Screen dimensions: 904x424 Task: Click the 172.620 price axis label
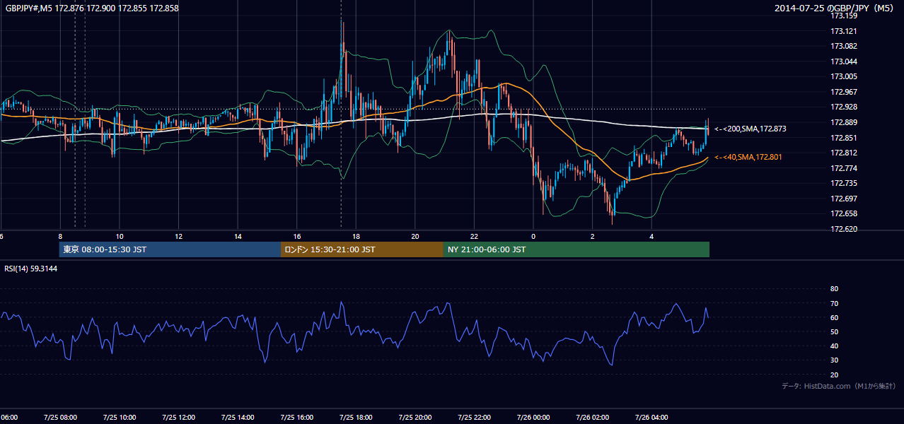(x=843, y=229)
